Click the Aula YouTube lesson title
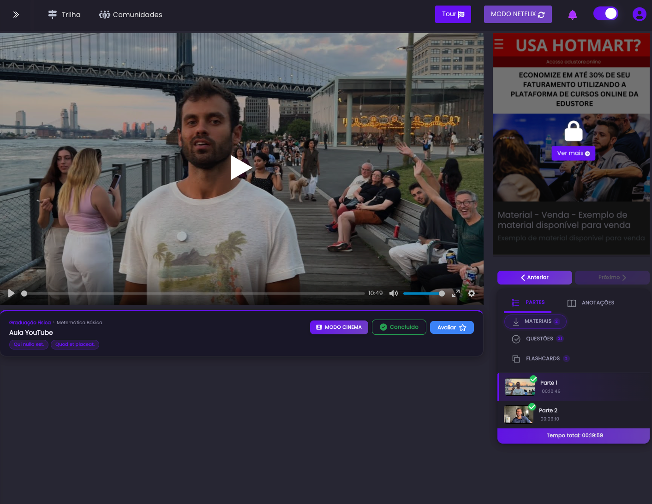This screenshot has height=504, width=652. pos(31,333)
